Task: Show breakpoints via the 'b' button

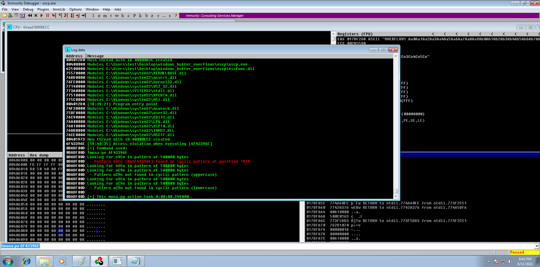Action: (x=146, y=16)
